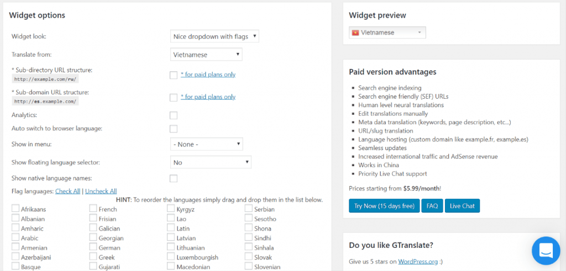The image size is (566, 271).
Task: Open the FAQ button
Action: point(432,206)
